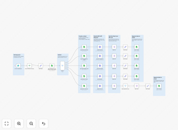
Task: Open the Edit Fields node in the keyword suggestion row
Action: tap(125, 56)
